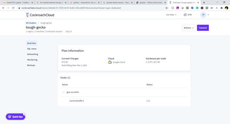The image size is (230, 124).
Task: Click the UTD organization building icon
Action: tap(185, 15)
